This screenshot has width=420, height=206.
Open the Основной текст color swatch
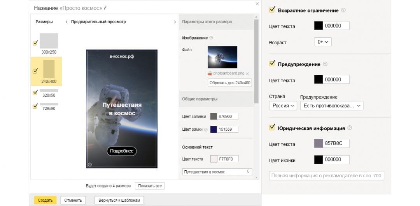214,159
